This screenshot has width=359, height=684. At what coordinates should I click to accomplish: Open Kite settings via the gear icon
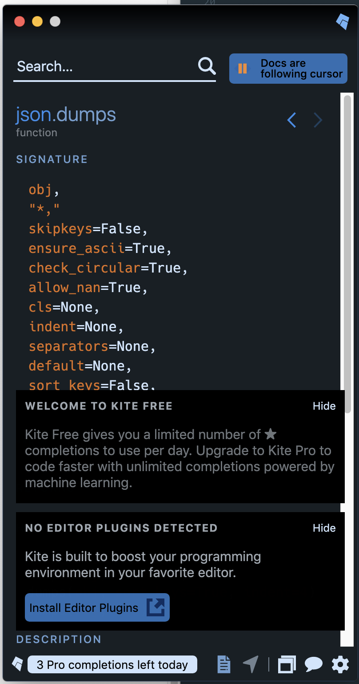340,664
